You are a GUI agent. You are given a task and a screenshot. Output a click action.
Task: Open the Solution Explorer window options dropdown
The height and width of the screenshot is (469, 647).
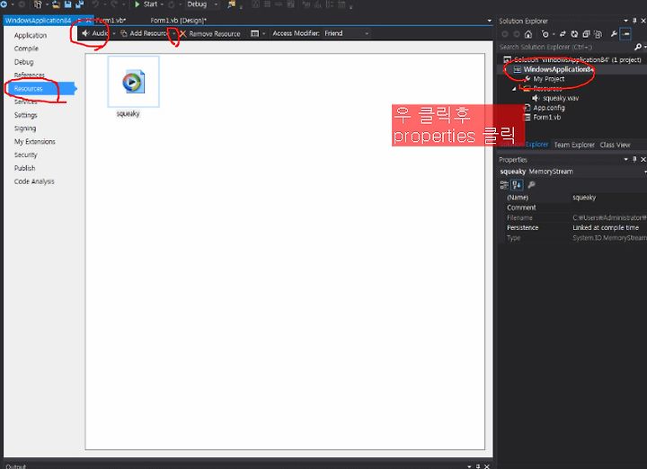tap(625, 21)
